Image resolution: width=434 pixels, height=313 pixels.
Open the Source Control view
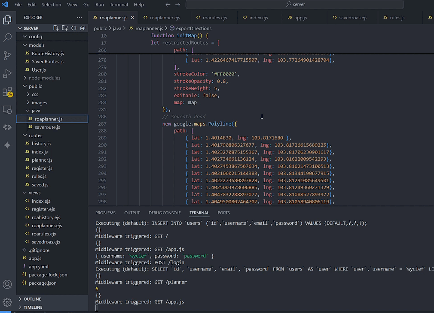[7, 56]
